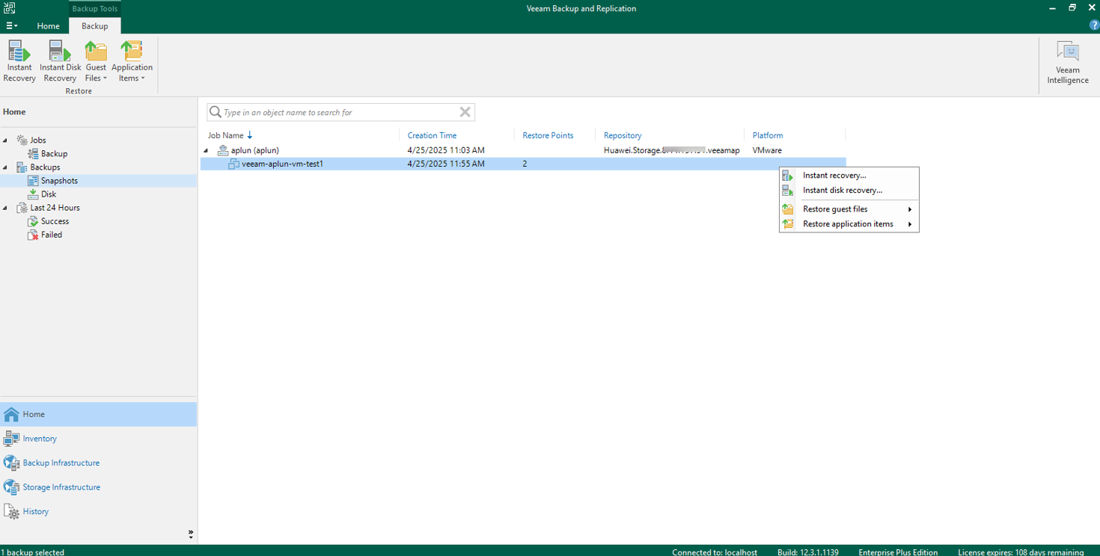1100x556 pixels.
Task: Choose Instant disk recovery... from context menu
Action: point(849,191)
